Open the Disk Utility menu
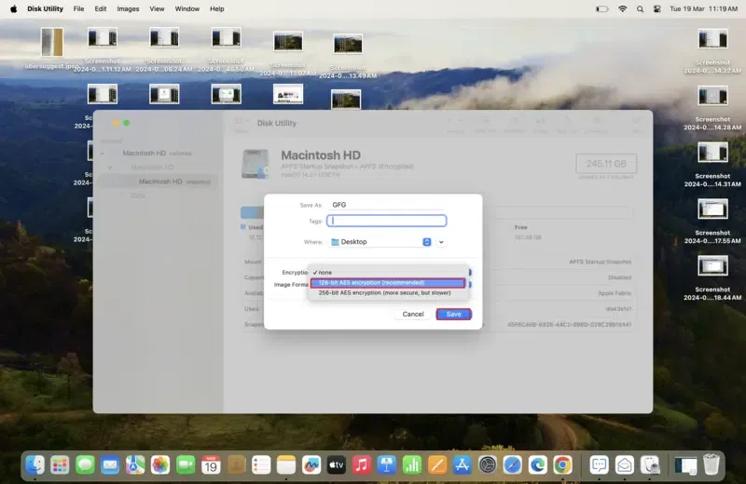746x484 pixels. [x=45, y=9]
